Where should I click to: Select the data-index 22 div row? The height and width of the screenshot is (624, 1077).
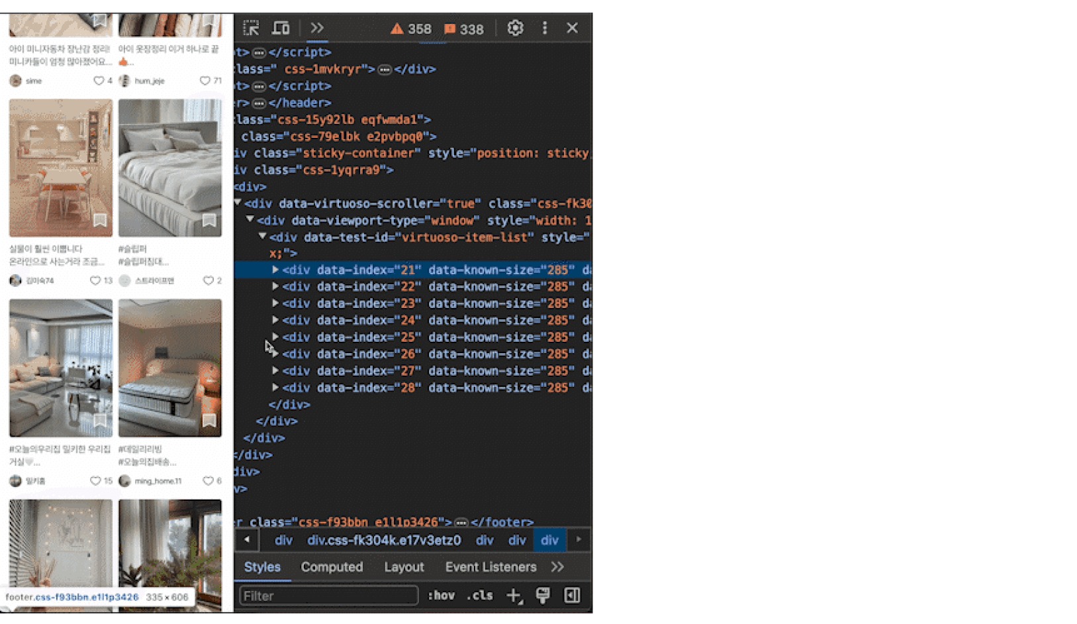pos(413,287)
